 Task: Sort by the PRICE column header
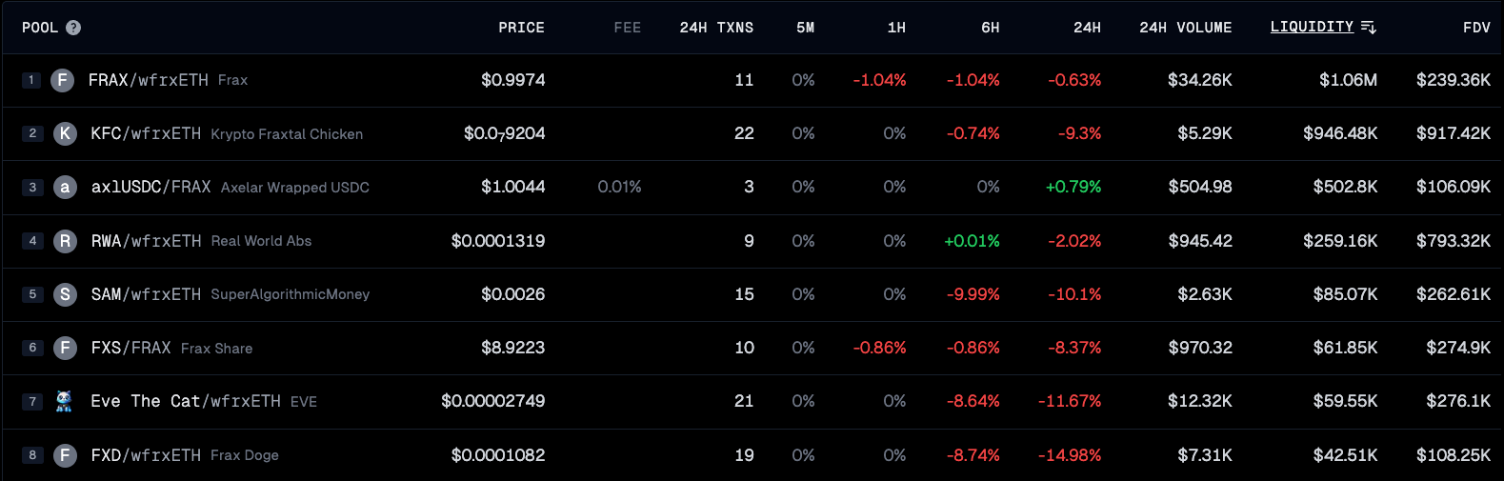521,28
